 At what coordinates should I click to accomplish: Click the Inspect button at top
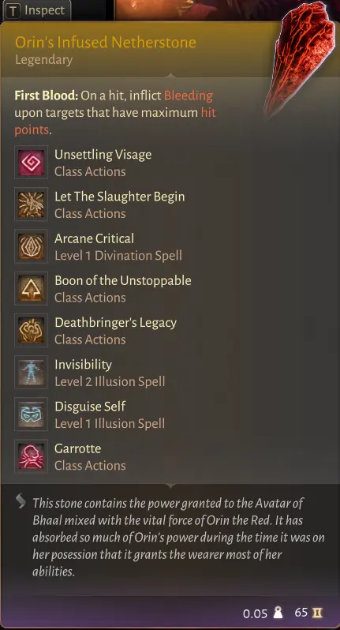pos(36,10)
